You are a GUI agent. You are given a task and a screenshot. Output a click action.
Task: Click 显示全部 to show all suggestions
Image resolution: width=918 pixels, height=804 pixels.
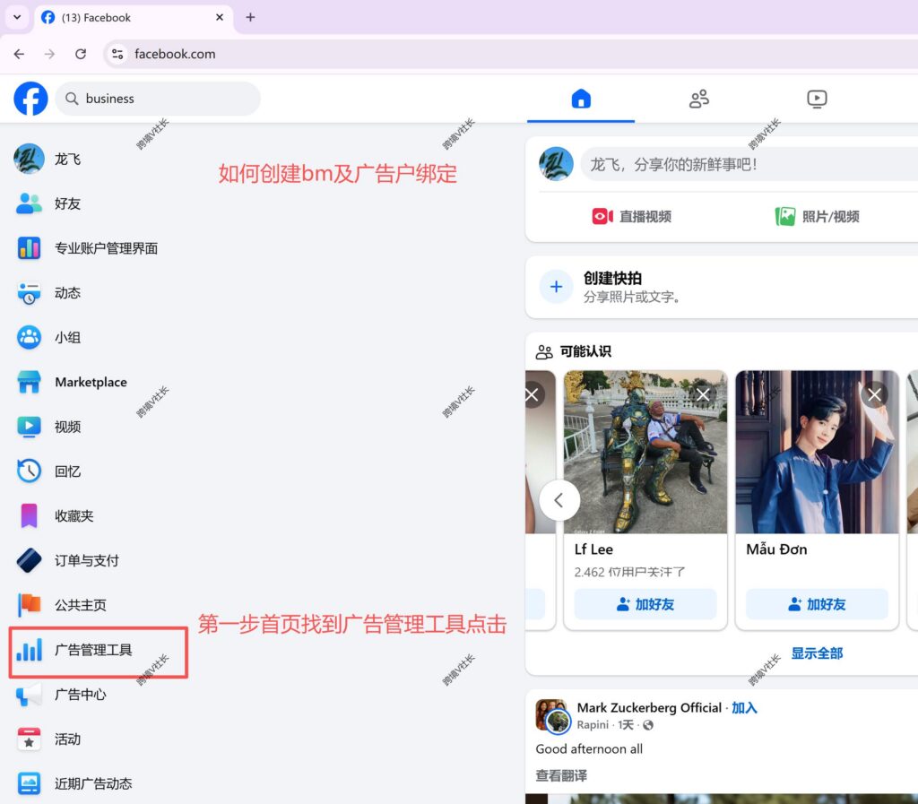(817, 653)
